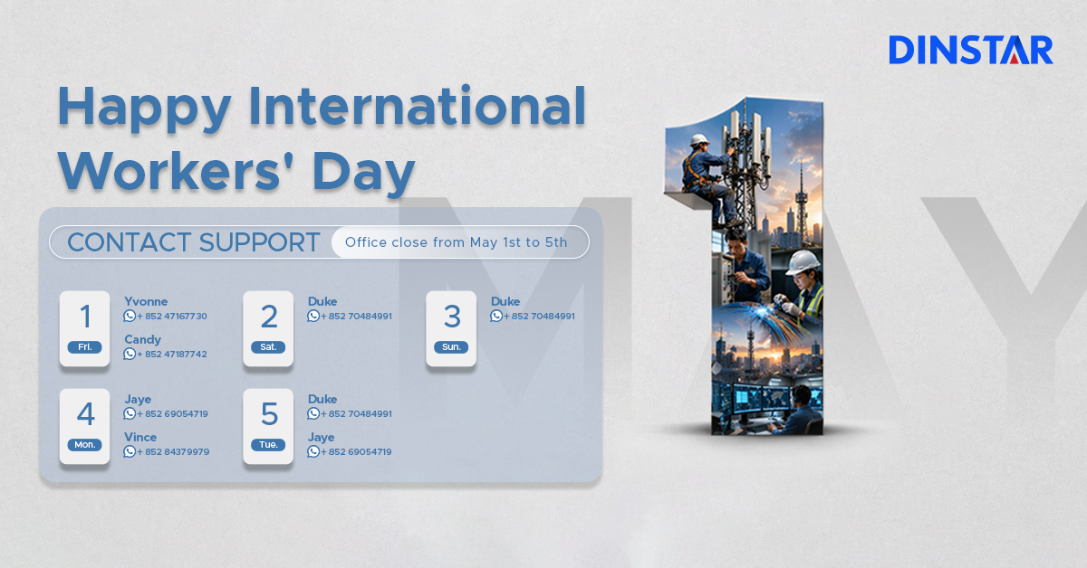Click phone number + 852 84379979
The height and width of the screenshot is (568, 1087).
(x=173, y=452)
